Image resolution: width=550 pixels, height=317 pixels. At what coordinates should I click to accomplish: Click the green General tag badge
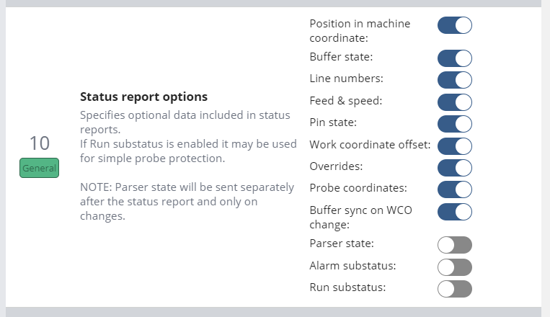point(39,169)
